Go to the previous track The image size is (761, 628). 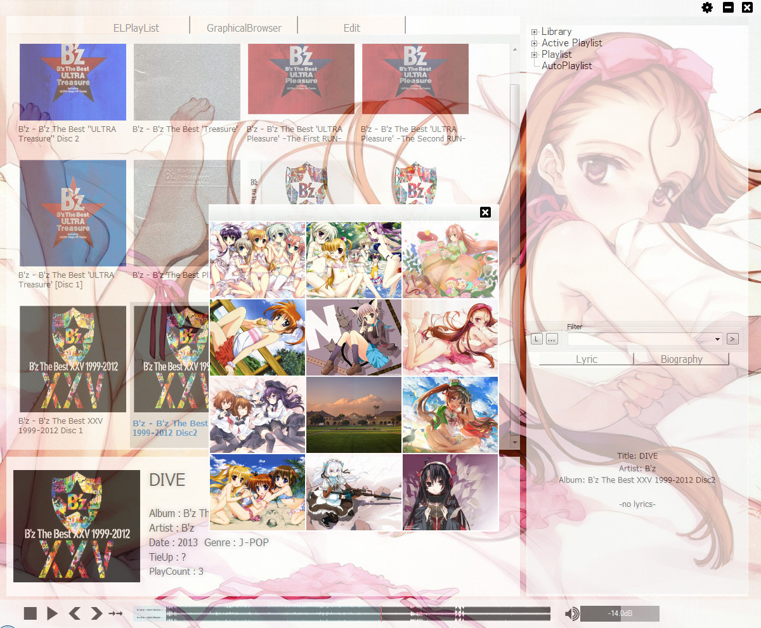pos(75,613)
